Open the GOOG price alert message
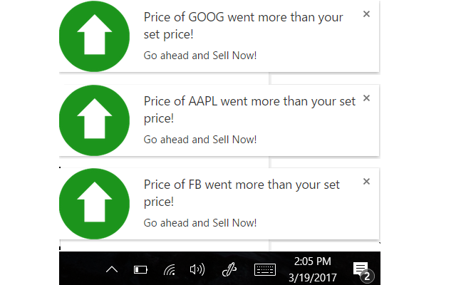456x285 pixels. point(244,26)
